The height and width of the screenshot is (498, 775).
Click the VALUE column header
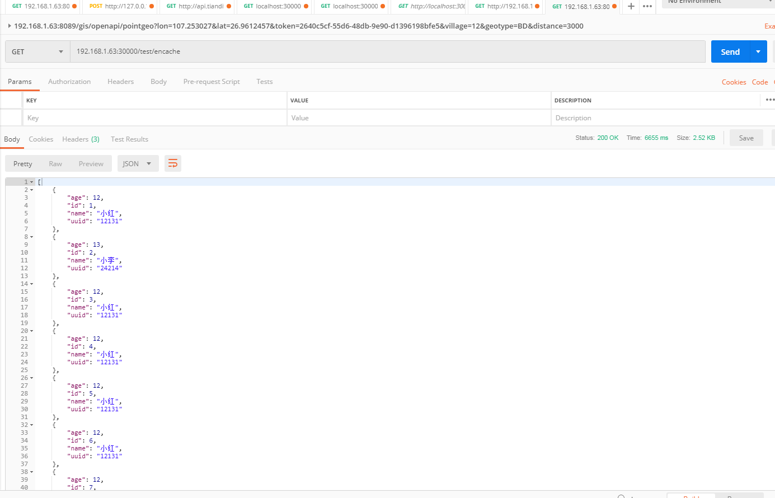(299, 100)
